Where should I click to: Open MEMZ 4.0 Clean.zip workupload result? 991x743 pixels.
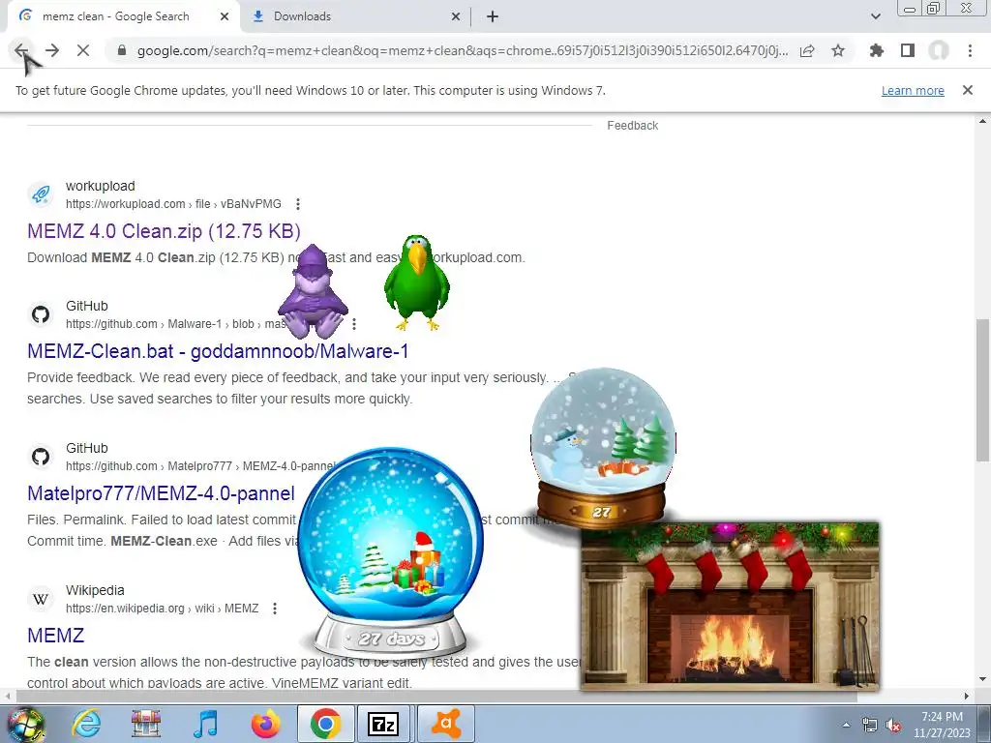point(164,231)
